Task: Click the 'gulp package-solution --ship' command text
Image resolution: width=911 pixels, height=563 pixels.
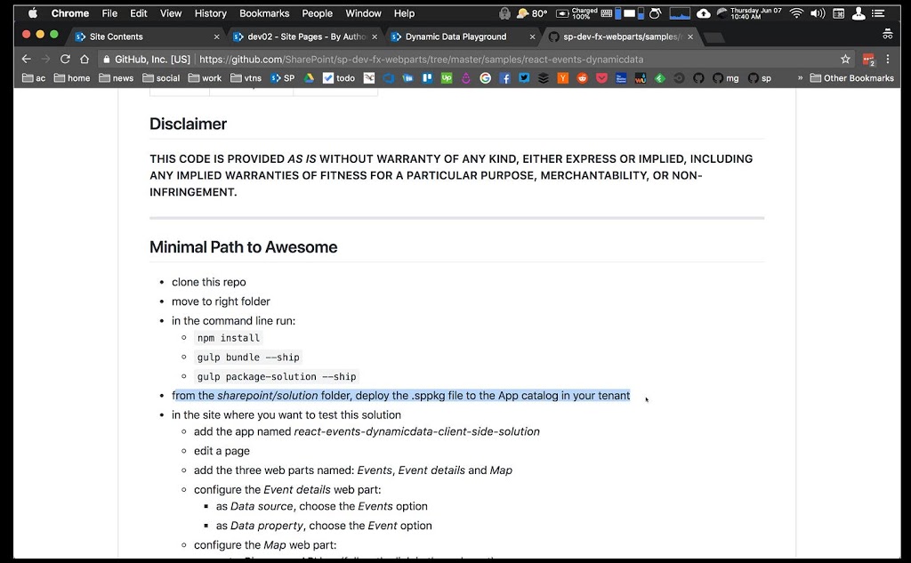Action: click(277, 376)
